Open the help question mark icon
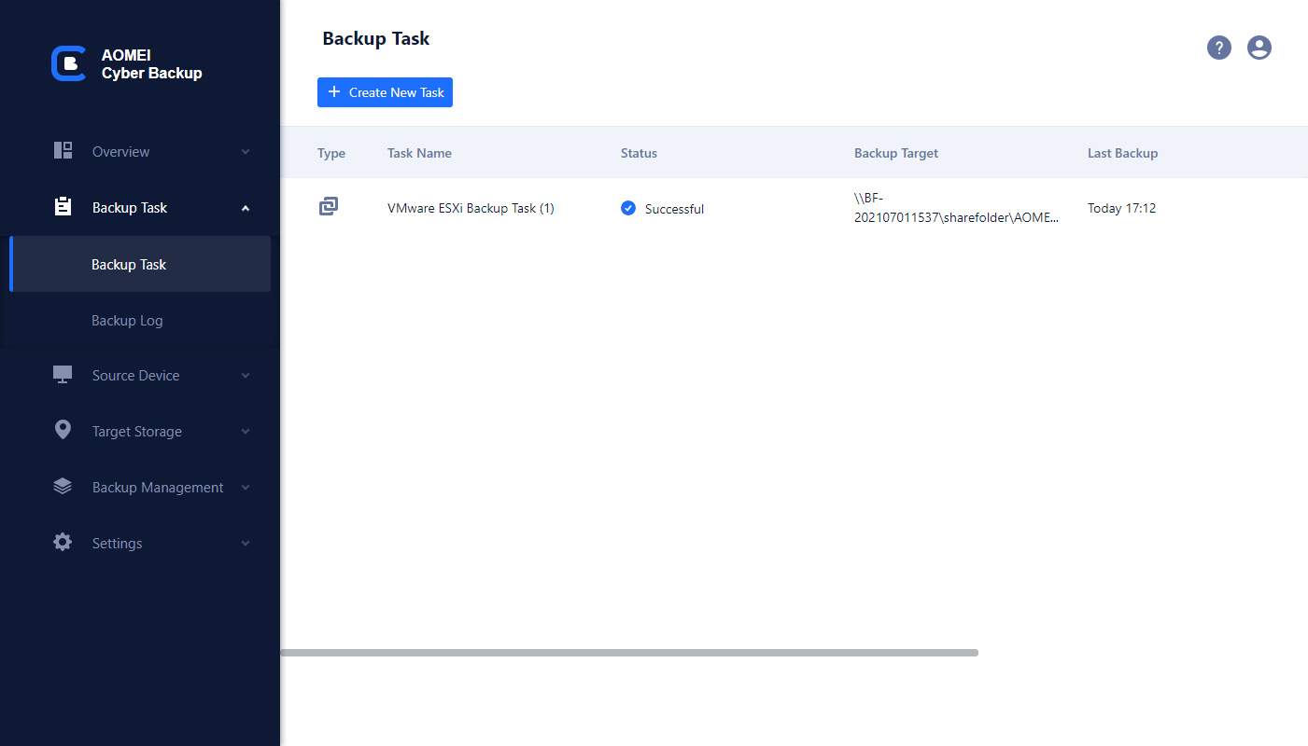This screenshot has width=1308, height=746. point(1219,48)
